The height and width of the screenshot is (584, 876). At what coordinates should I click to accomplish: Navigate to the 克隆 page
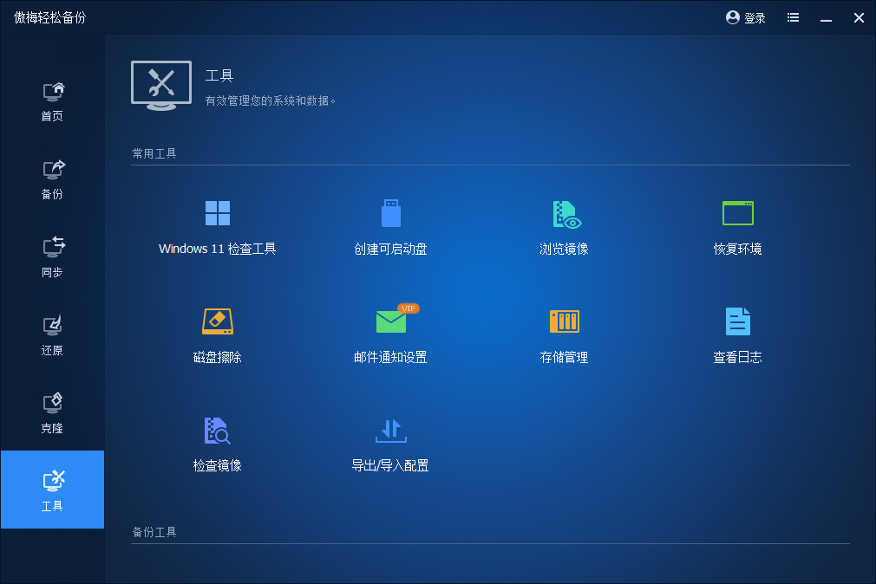[x=51, y=412]
